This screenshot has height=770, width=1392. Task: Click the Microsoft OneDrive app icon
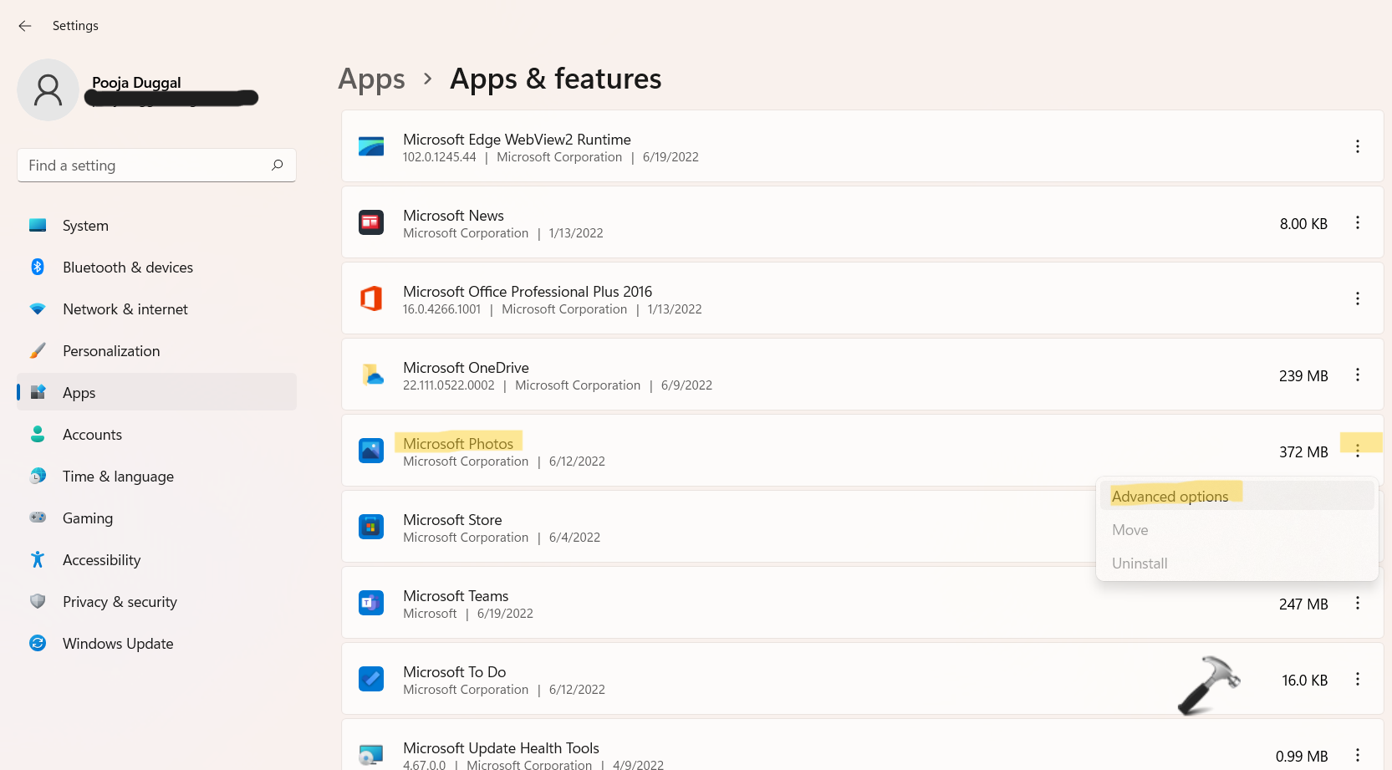[371, 375]
